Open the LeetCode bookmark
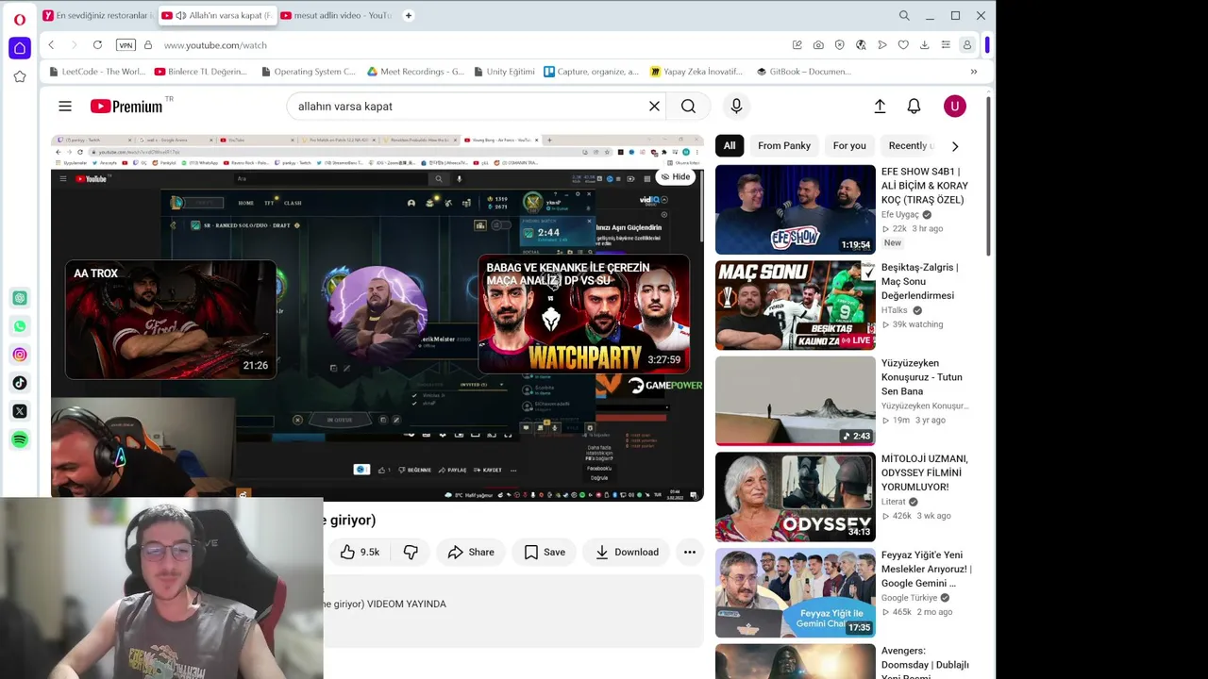The image size is (1208, 679). coord(97,72)
